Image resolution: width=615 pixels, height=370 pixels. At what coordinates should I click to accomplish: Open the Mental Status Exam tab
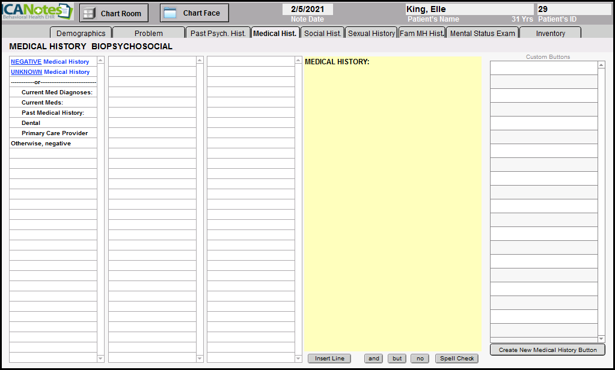pos(483,33)
